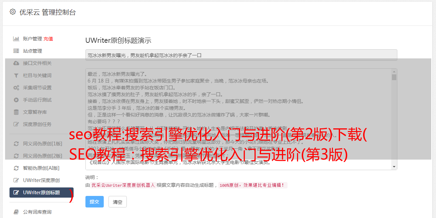Click the red 充值 link
This screenshot has height=218, width=436.
[48, 39]
